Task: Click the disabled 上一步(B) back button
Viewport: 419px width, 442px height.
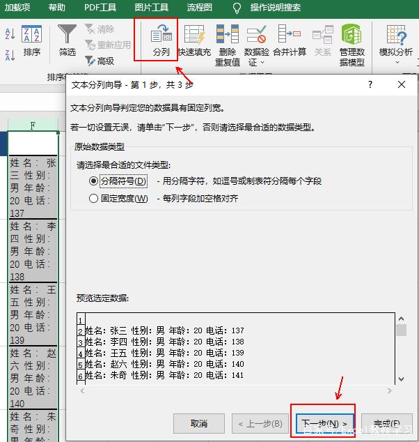Action: pos(260,423)
